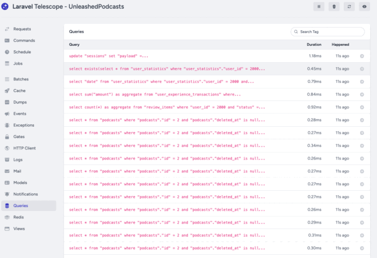The height and width of the screenshot is (258, 377).
Task: Clear entries using the trash button
Action: (334, 6)
